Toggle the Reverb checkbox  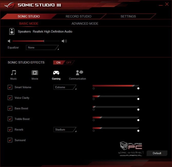pos(10,129)
